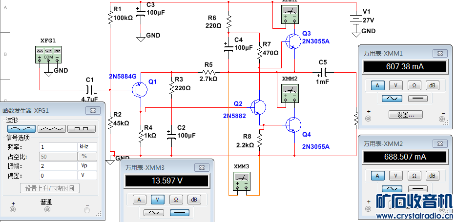Image resolution: width=457 pixels, height=222 pixels.
Task: Select transistor Q4 2N3055A symbol
Action: 293,124
